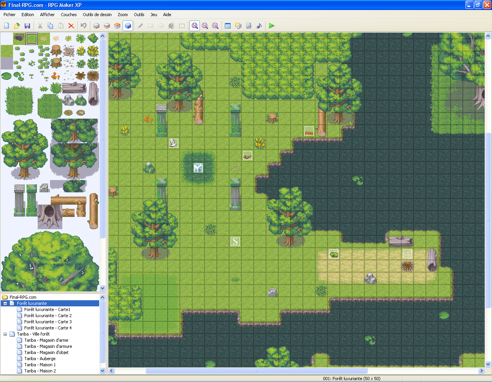Click the crystal event in the dark grass
Screen dimensions: 492x382
[x=198, y=168]
